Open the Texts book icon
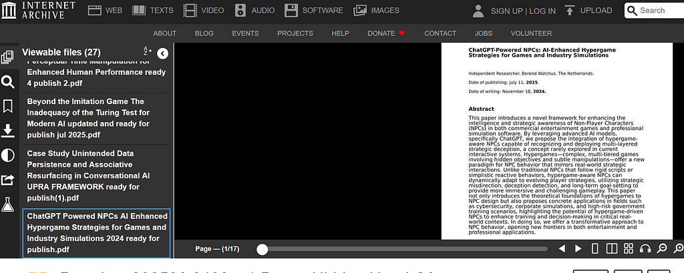Screen dimensions: 684x273 pyautogui.click(x=139, y=11)
